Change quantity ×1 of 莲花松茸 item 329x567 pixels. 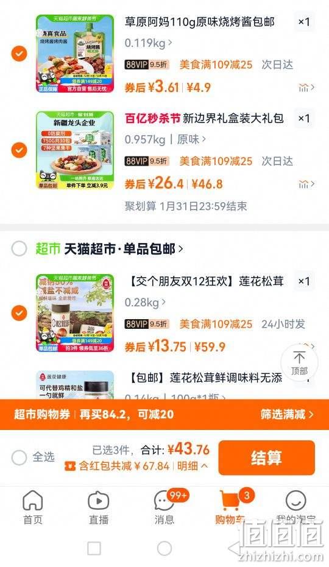[303, 281]
